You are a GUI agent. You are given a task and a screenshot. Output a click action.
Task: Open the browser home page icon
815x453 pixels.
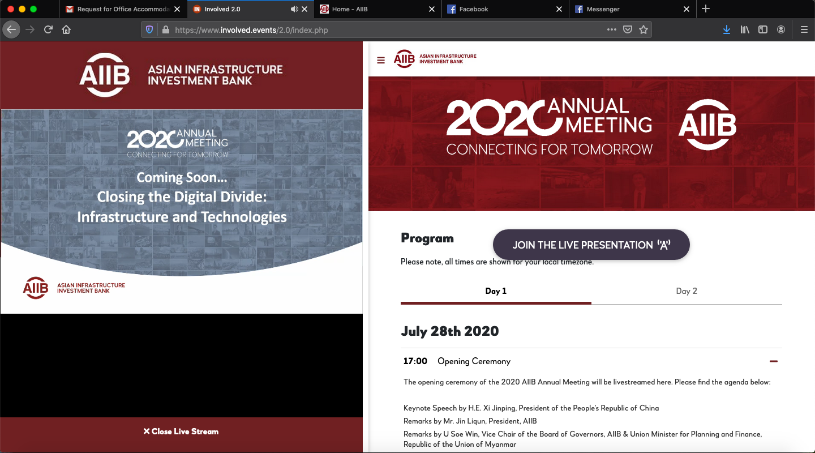coord(66,29)
